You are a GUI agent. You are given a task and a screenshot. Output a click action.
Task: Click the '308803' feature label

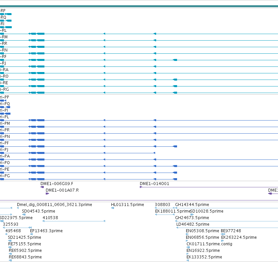click(162, 205)
